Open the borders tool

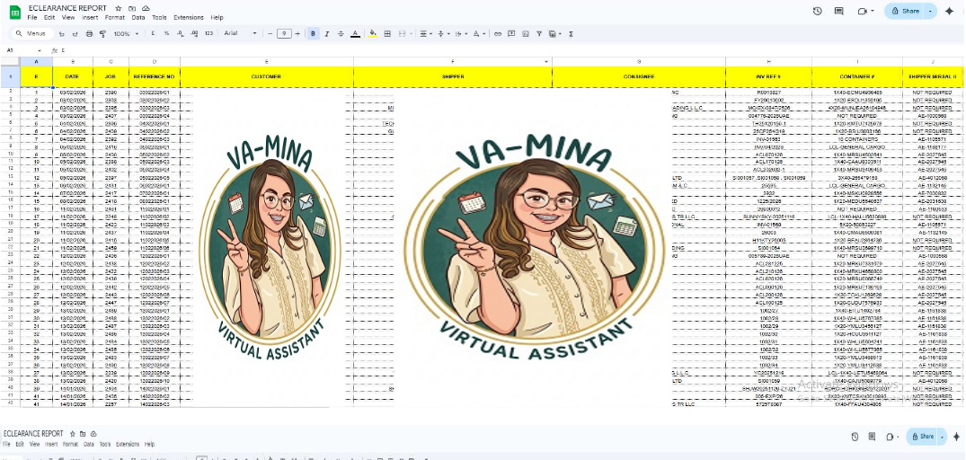[x=387, y=34]
